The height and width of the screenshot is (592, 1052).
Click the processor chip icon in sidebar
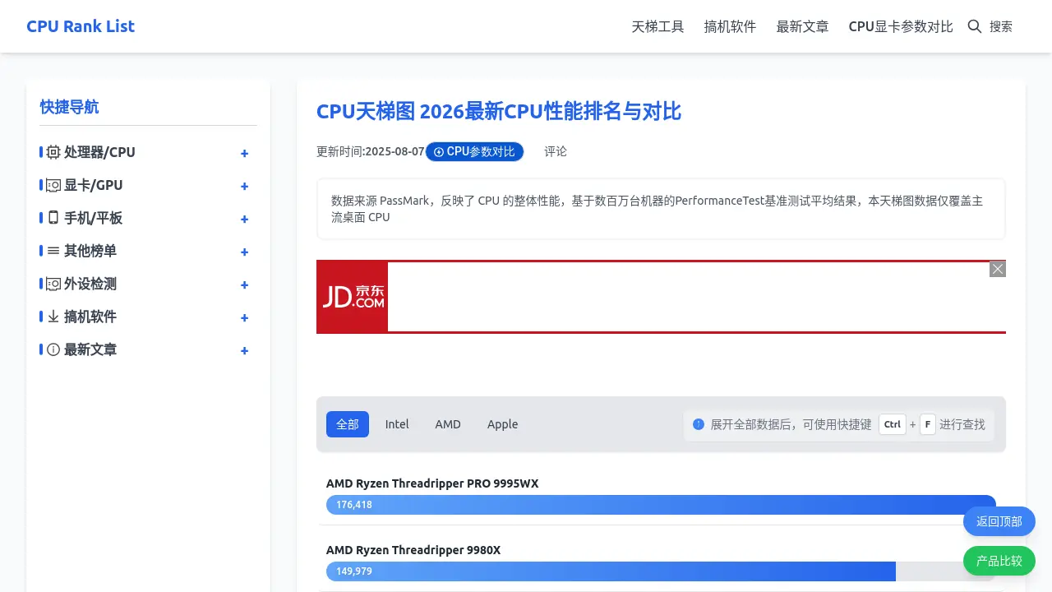pos(53,152)
